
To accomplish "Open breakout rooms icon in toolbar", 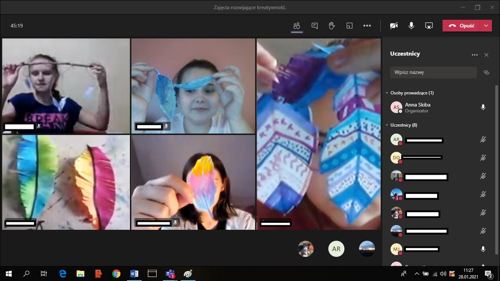I will click(349, 26).
